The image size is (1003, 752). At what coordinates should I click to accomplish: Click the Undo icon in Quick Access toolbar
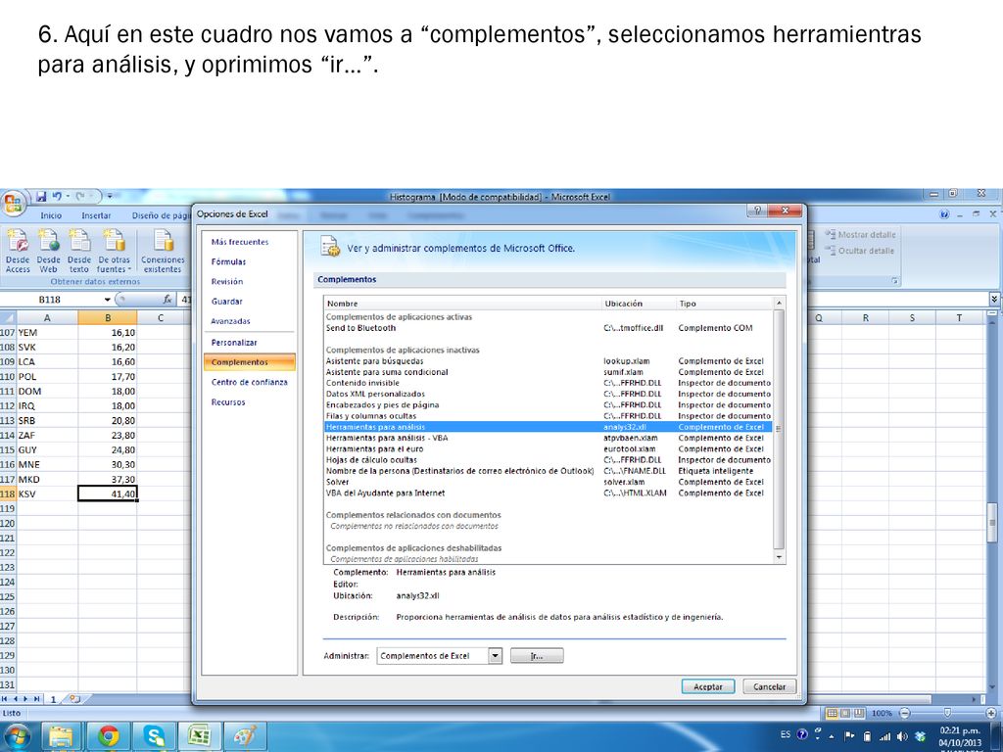point(57,196)
